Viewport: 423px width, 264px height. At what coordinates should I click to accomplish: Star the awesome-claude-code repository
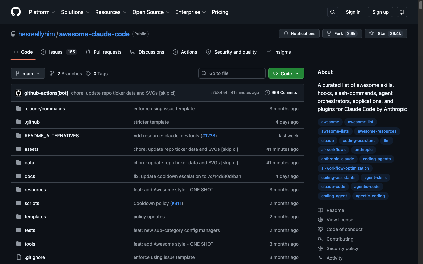[386, 34]
